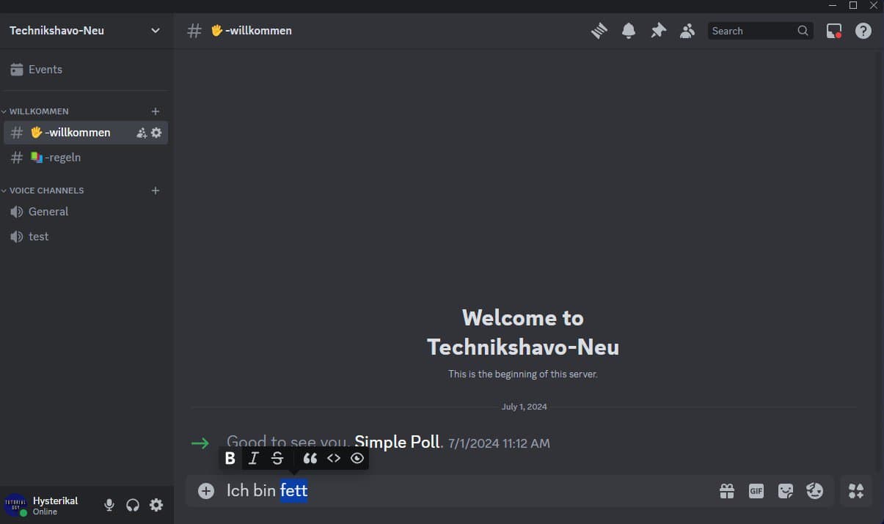Add channel to WILLKOMMEN category
The height and width of the screenshot is (524, 884).
pos(155,111)
